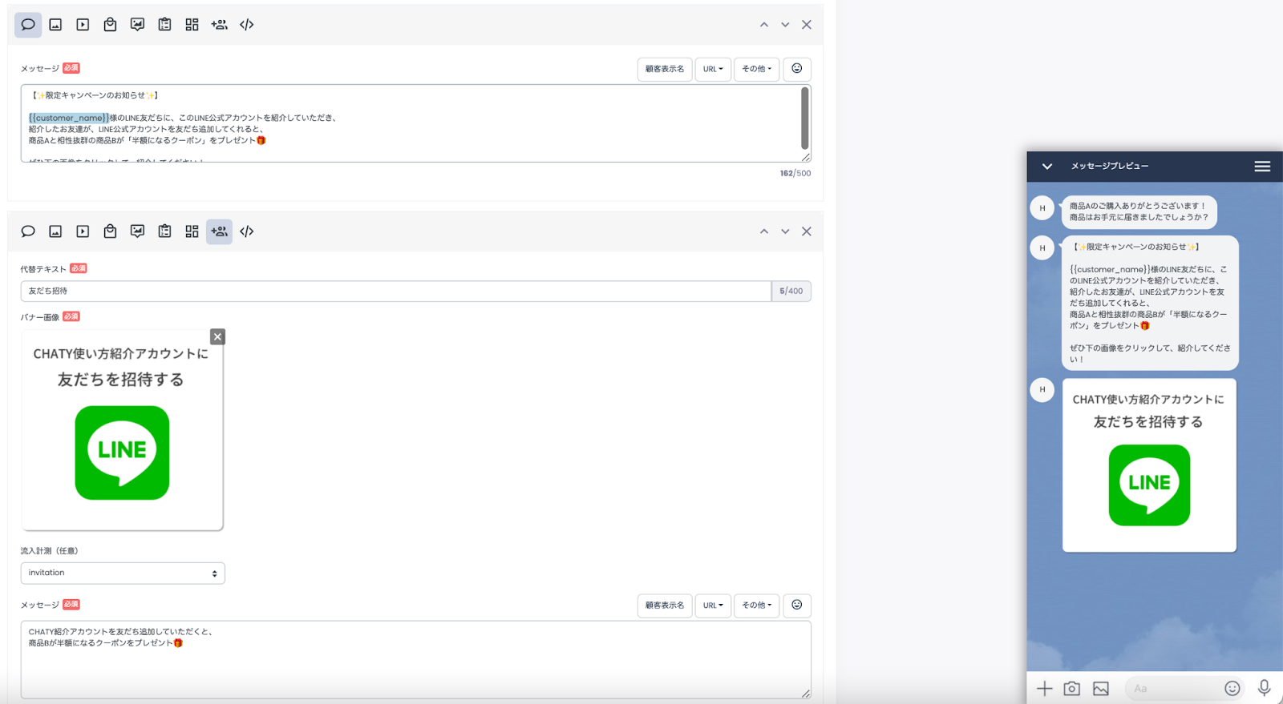This screenshot has width=1283, height=704.
Task: Click the smiley icon in the preview input
Action: pos(1232,688)
